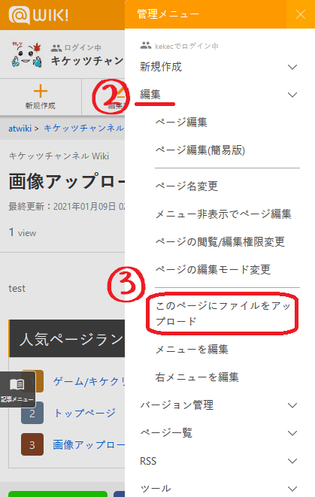Select ページの編集モード変更 item
Screen dimensions: 315x497
(213, 270)
